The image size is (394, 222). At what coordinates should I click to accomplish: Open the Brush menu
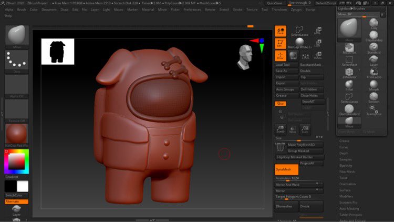(x=22, y=9)
